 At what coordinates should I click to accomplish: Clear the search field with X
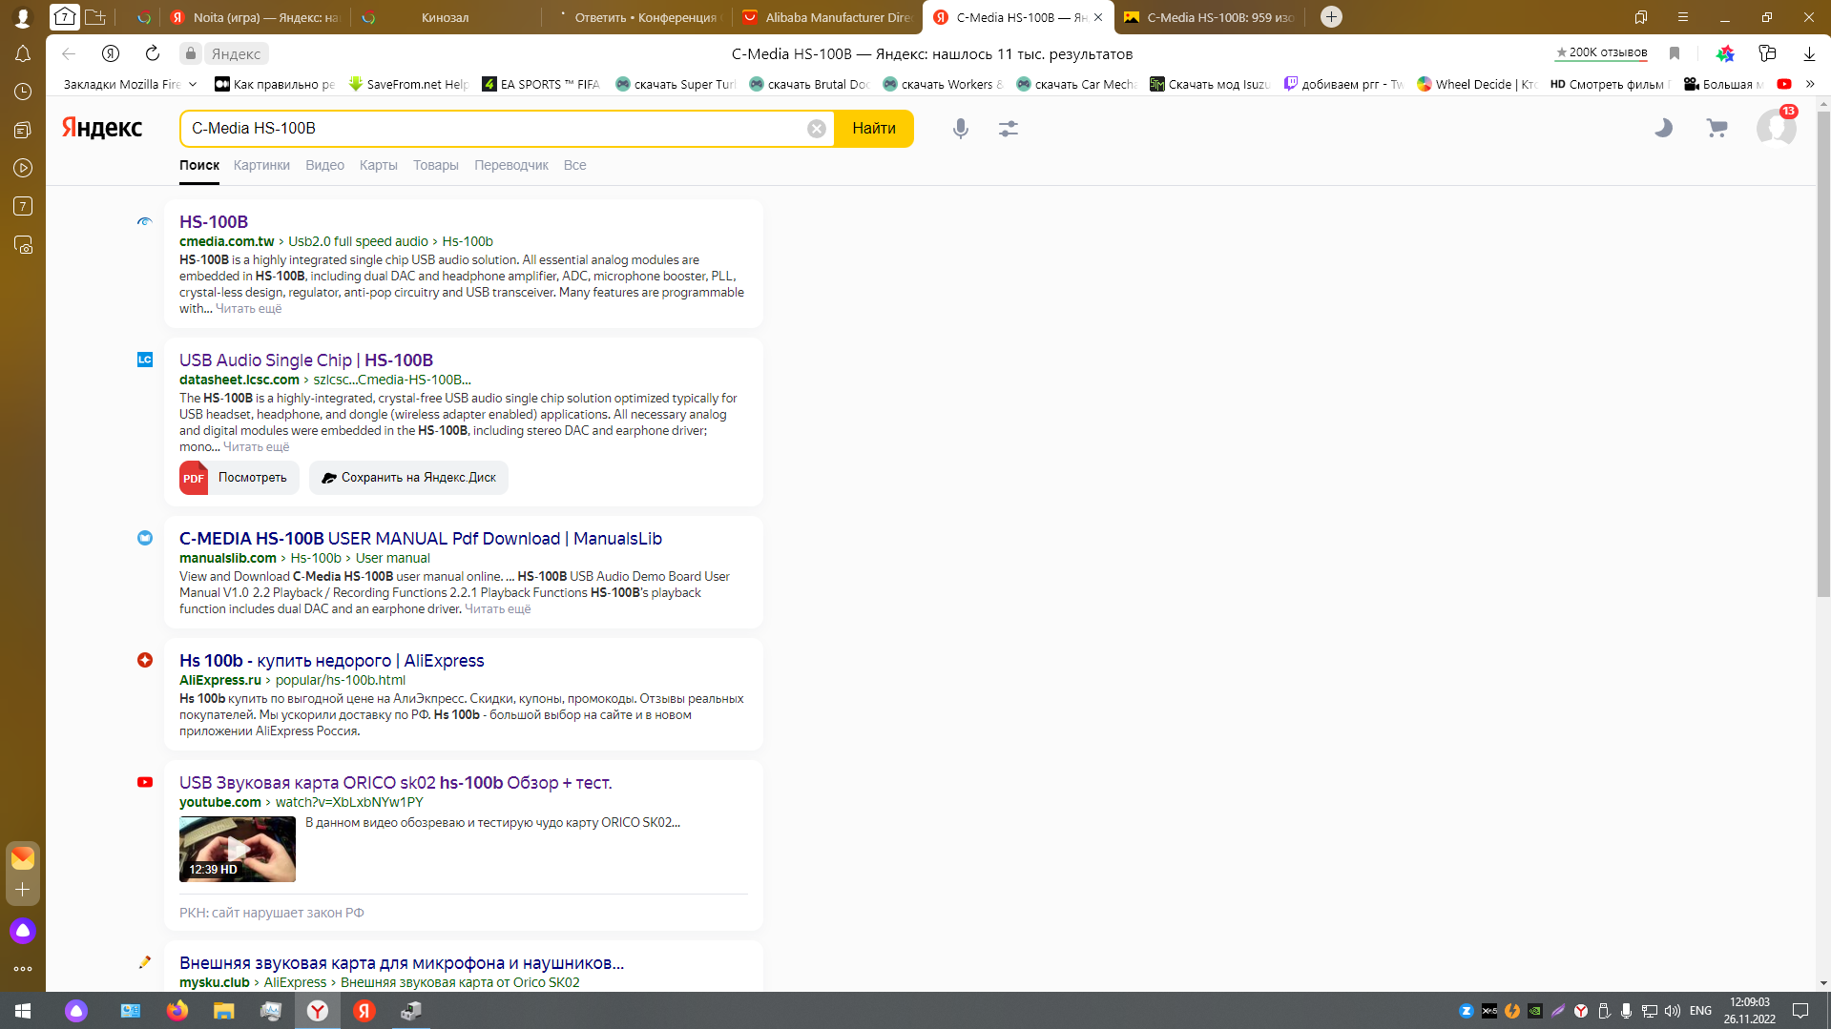[x=817, y=129]
